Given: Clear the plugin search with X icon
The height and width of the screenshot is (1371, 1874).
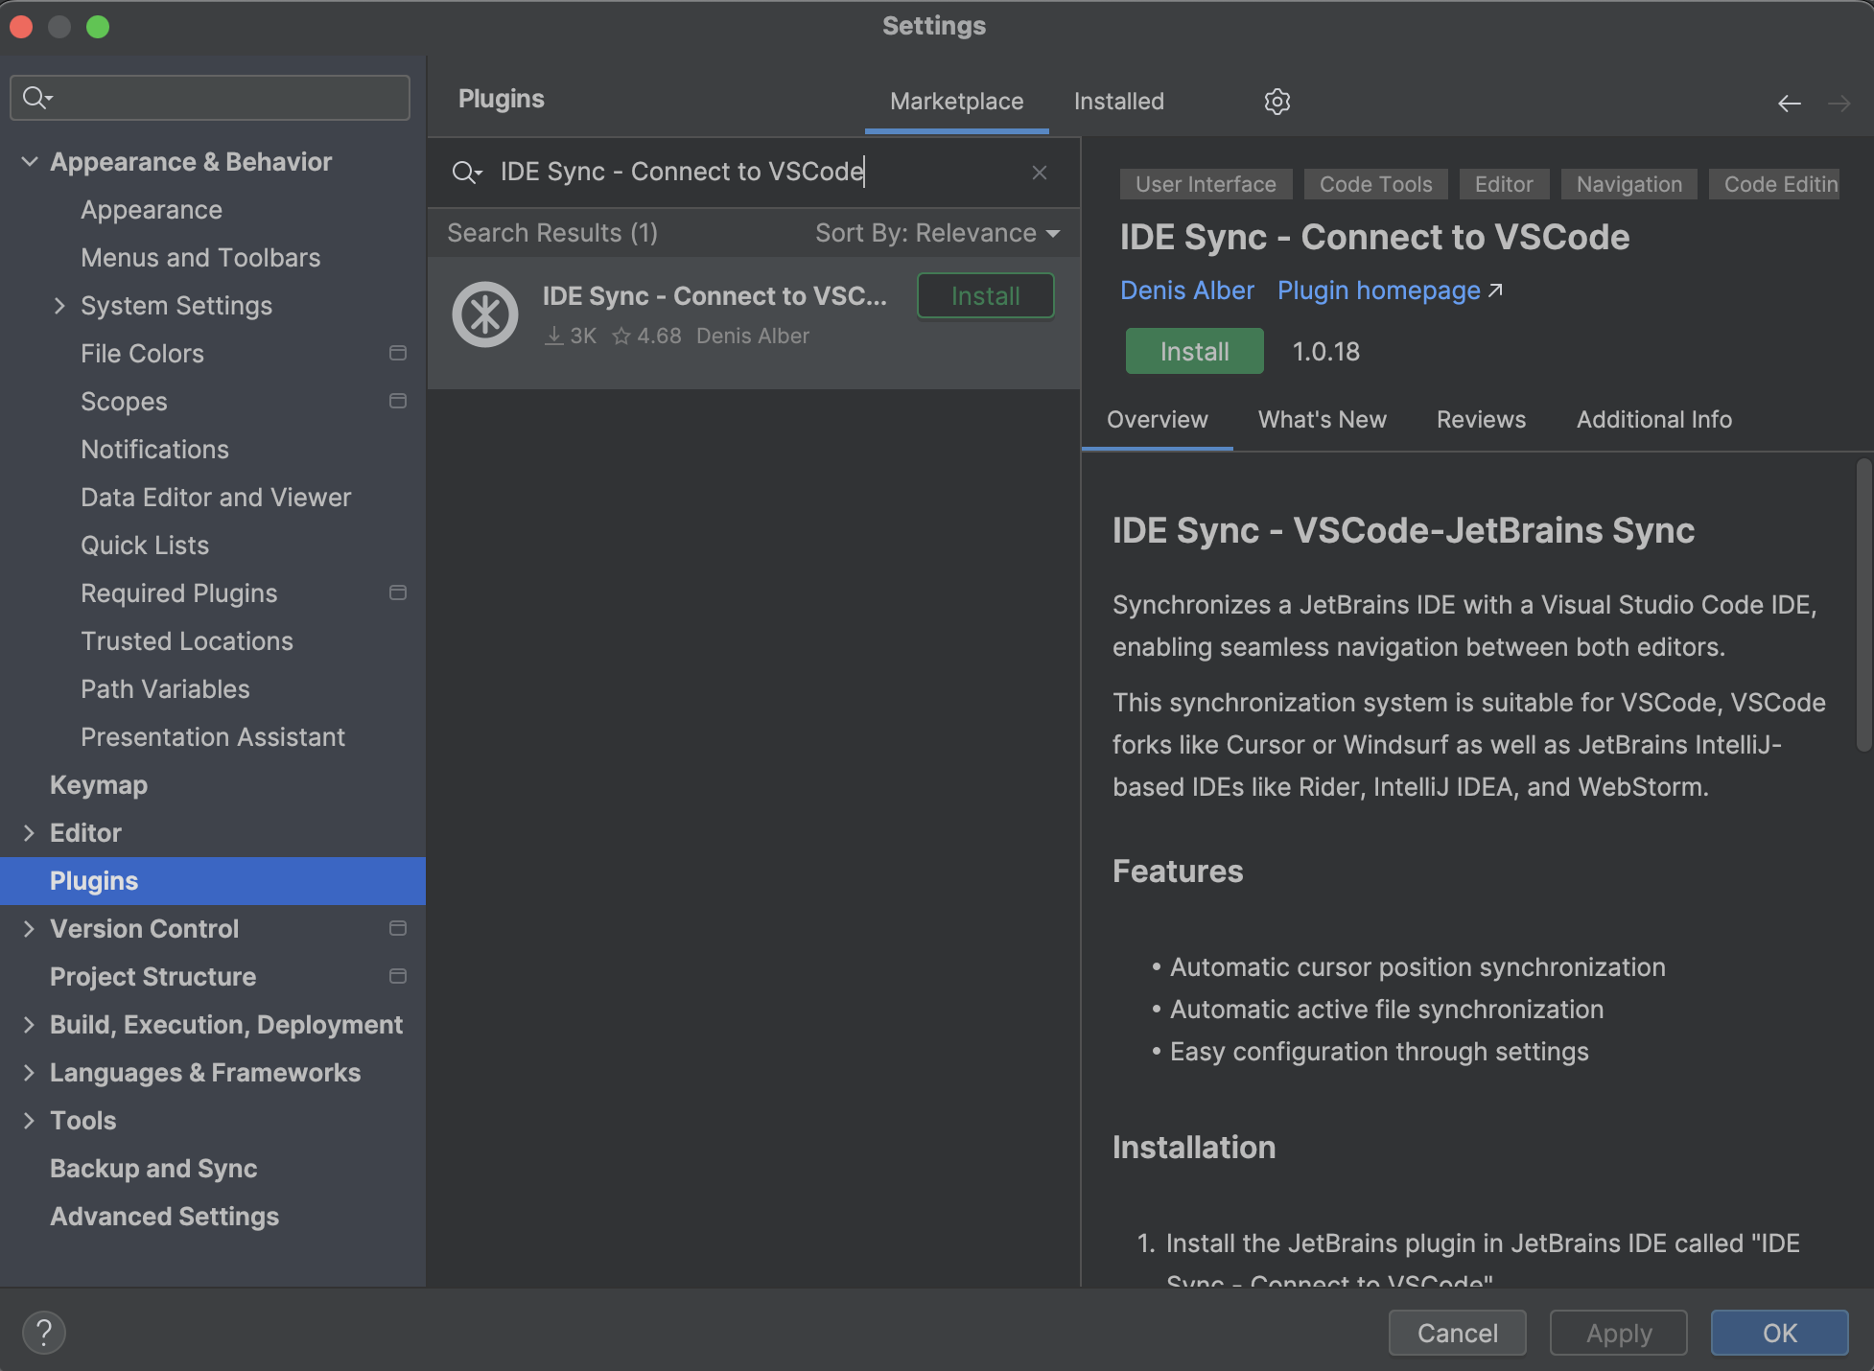Looking at the screenshot, I should (x=1040, y=173).
